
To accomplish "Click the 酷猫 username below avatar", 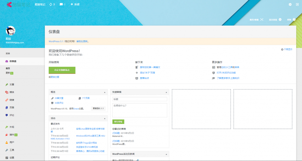I will pyautogui.click(x=8, y=39).
